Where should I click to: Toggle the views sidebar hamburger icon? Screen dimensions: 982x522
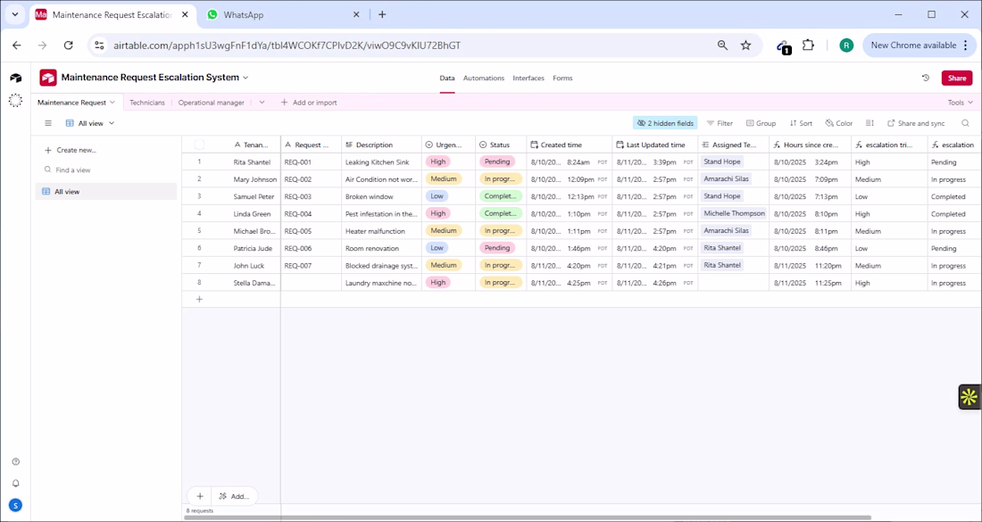click(48, 123)
